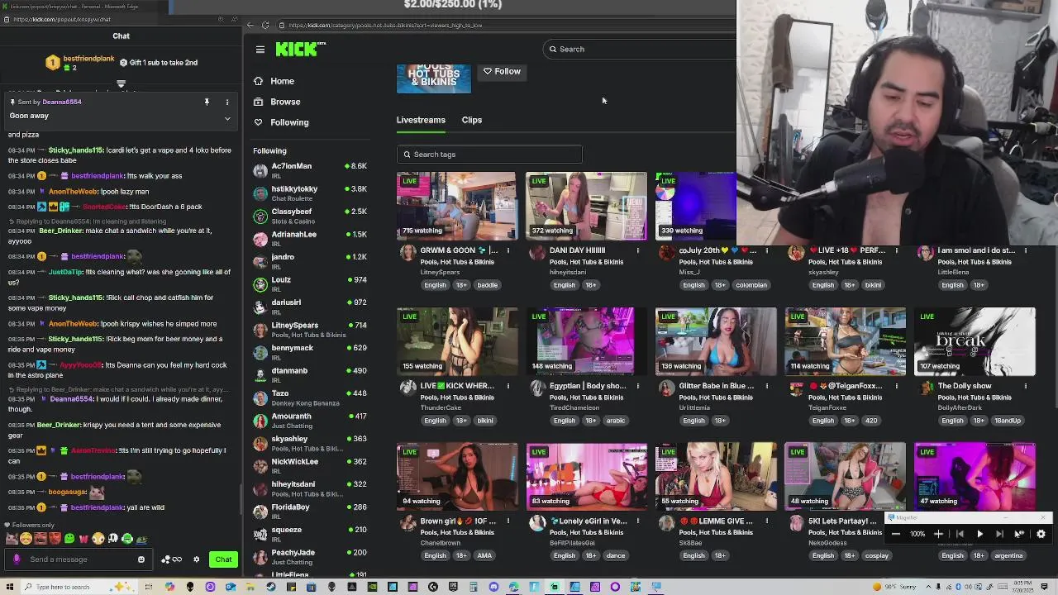Click the Search tags field

489,155
